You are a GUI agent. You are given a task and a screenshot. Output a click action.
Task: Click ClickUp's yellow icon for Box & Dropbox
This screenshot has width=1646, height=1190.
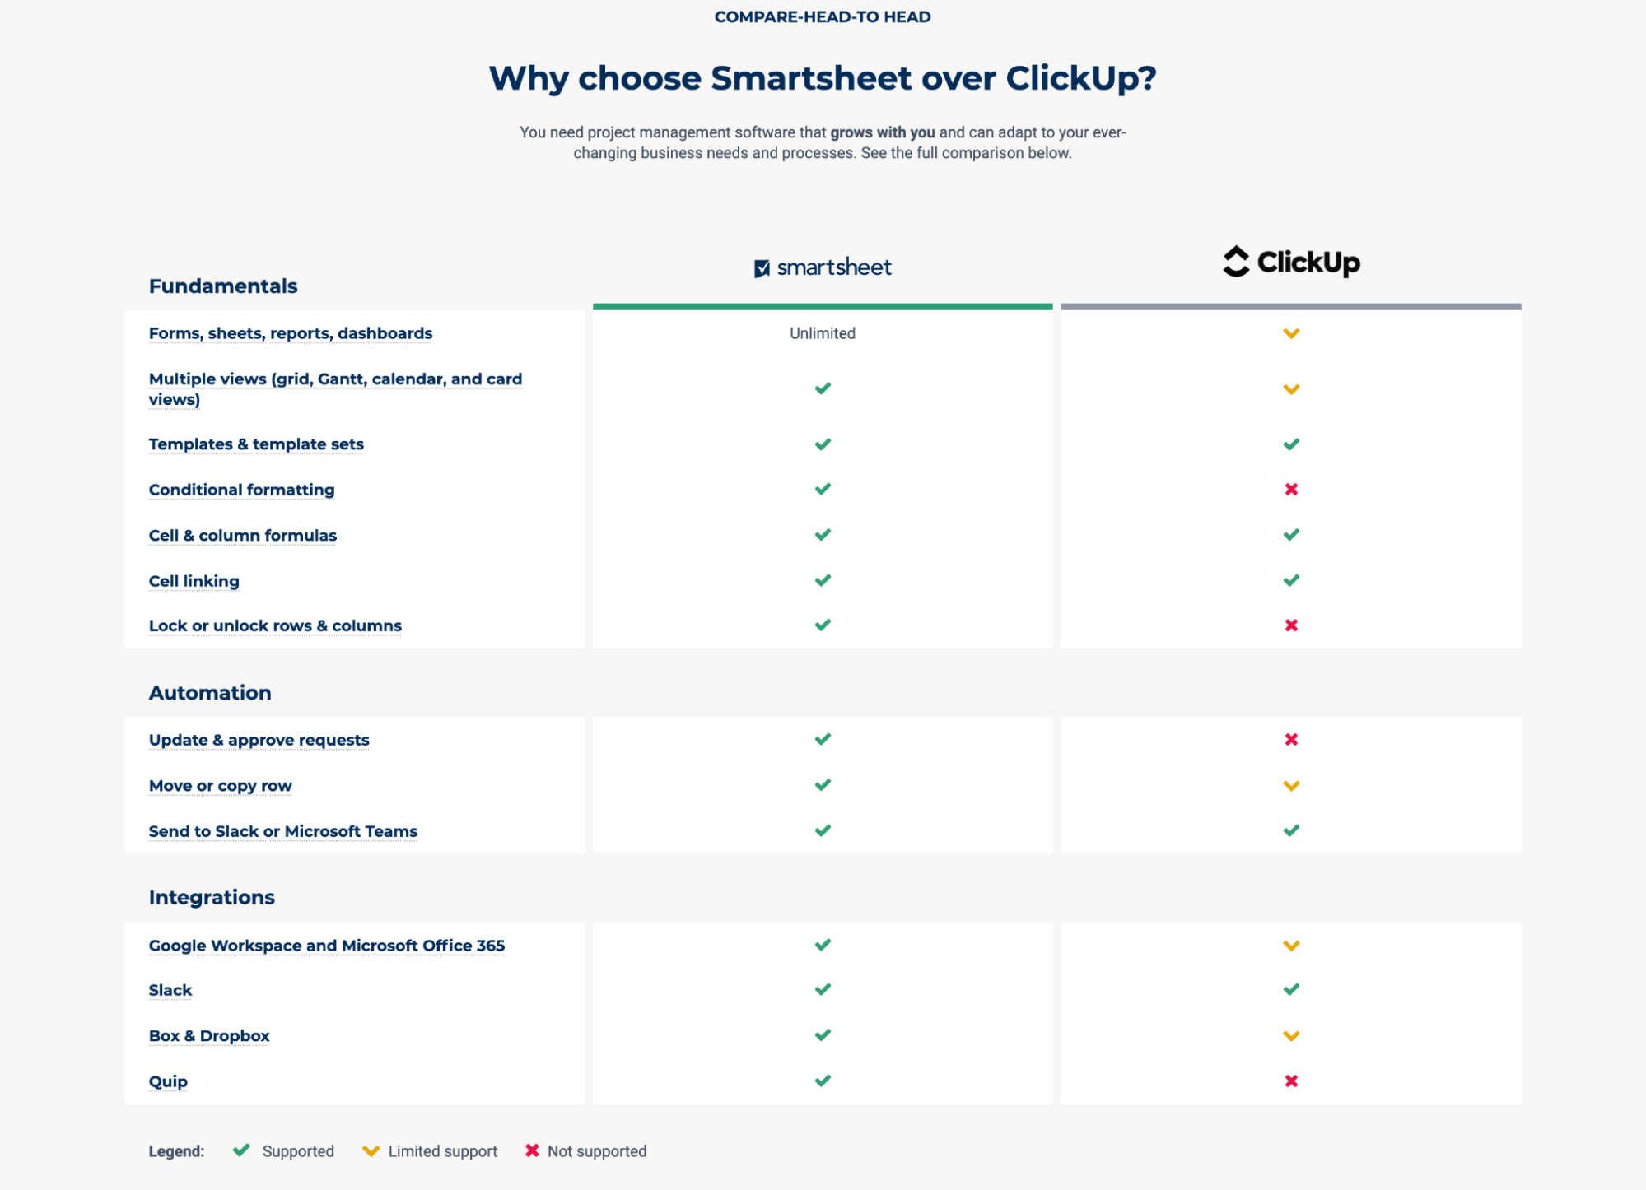pos(1291,1036)
